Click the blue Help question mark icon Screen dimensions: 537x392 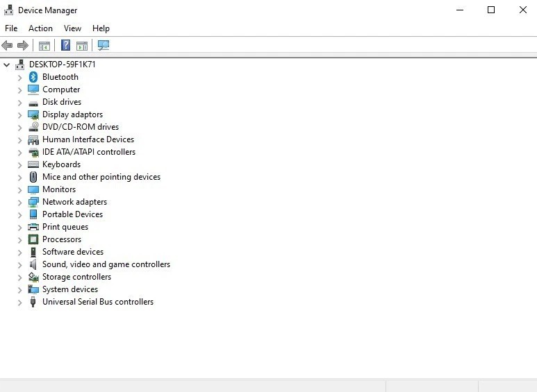click(x=65, y=45)
